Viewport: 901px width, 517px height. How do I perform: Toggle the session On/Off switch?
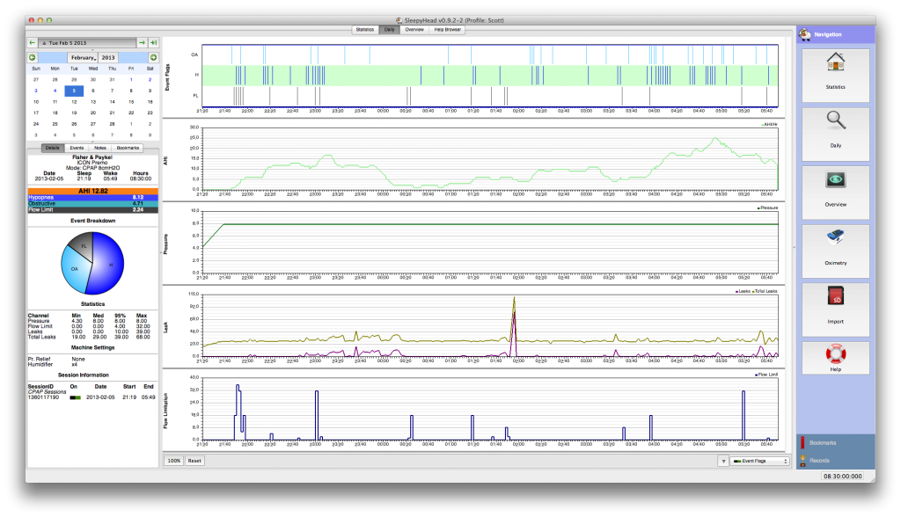click(x=77, y=397)
